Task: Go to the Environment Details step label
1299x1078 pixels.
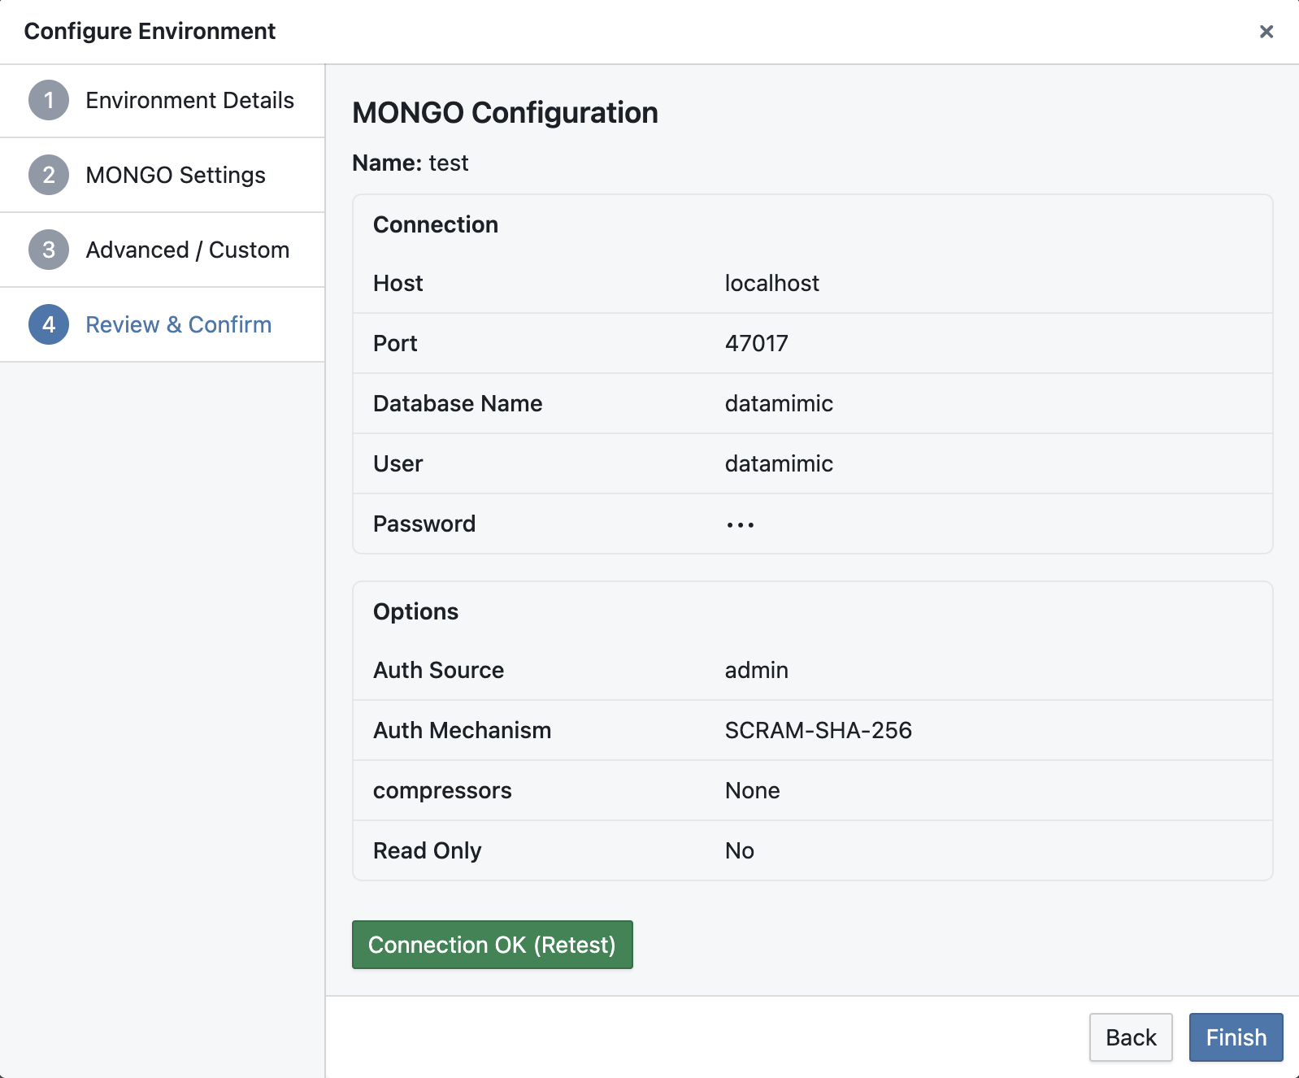Action: pos(189,100)
